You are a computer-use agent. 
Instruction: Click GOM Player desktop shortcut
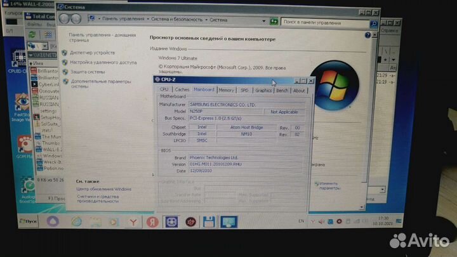(25, 147)
